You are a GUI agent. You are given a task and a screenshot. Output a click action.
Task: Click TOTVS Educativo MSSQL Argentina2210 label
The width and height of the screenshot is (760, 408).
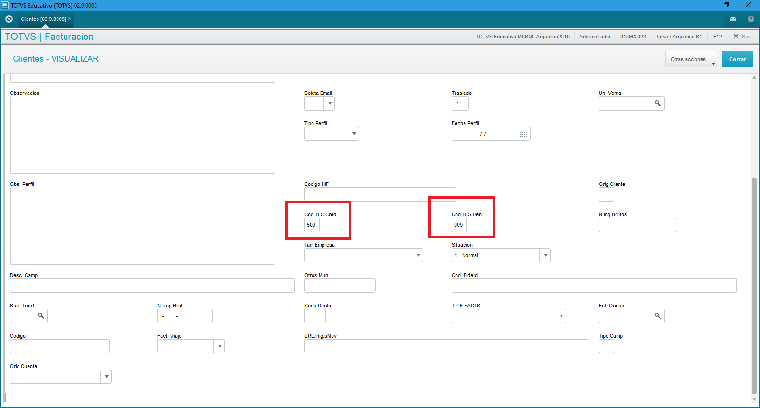[522, 37]
